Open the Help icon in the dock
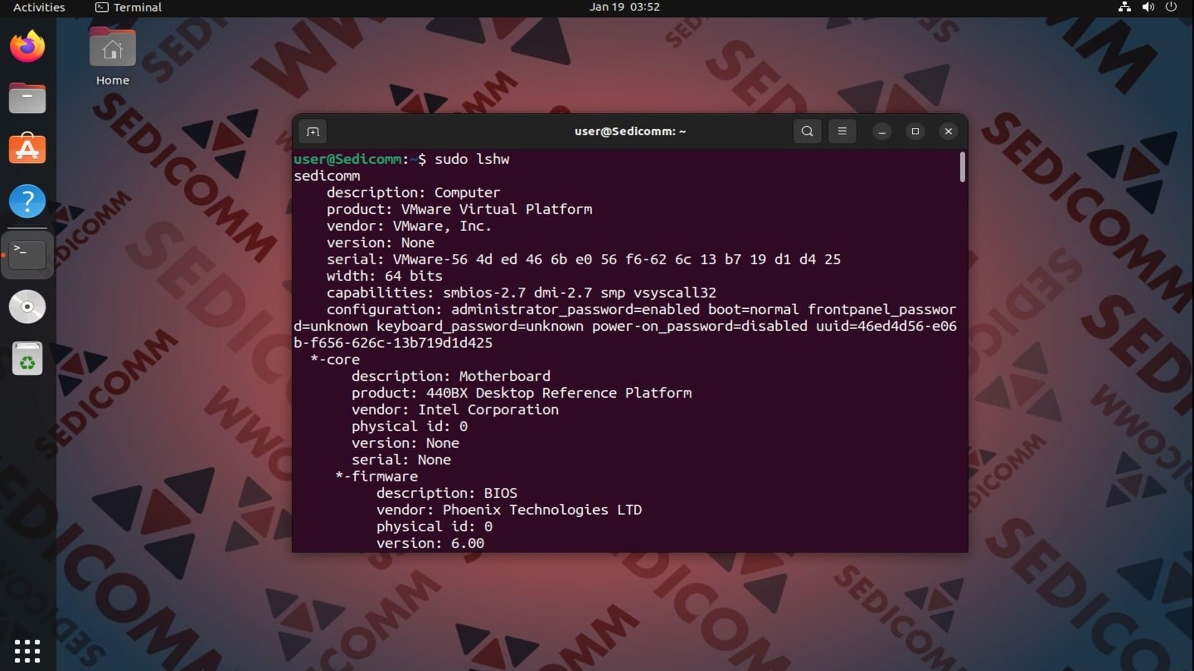The image size is (1194, 671). (27, 201)
